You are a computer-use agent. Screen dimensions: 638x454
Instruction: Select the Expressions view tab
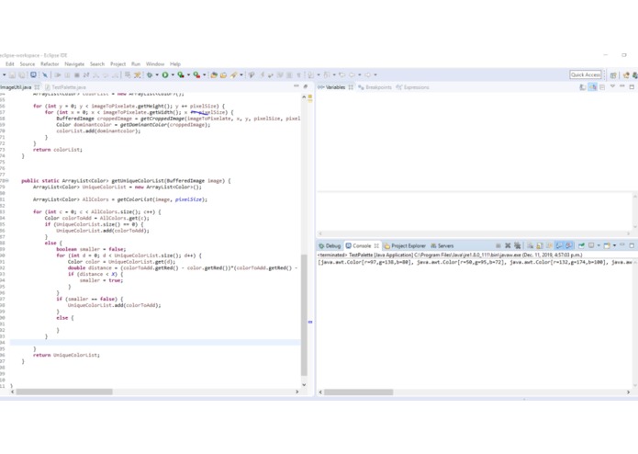tap(413, 87)
